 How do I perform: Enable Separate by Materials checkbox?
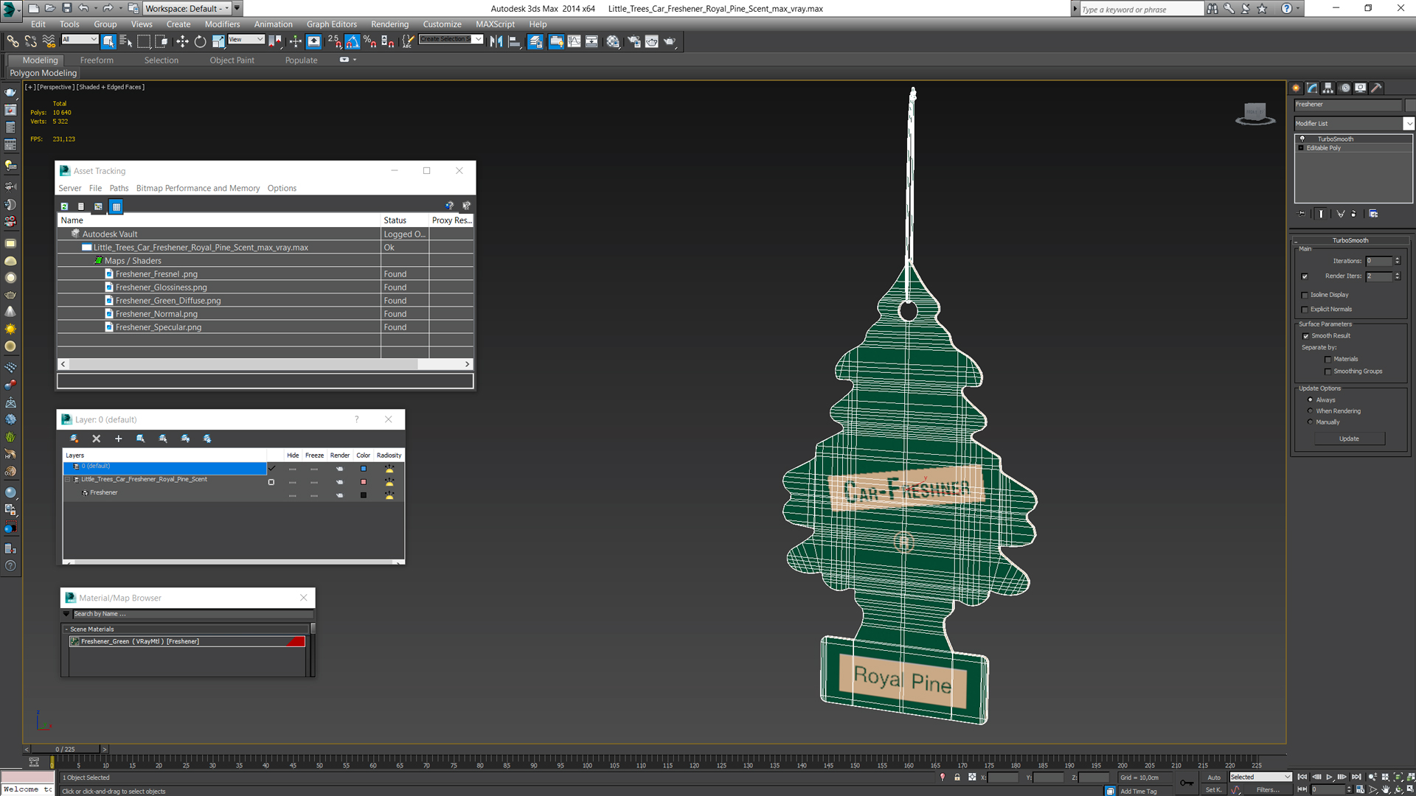click(1328, 360)
